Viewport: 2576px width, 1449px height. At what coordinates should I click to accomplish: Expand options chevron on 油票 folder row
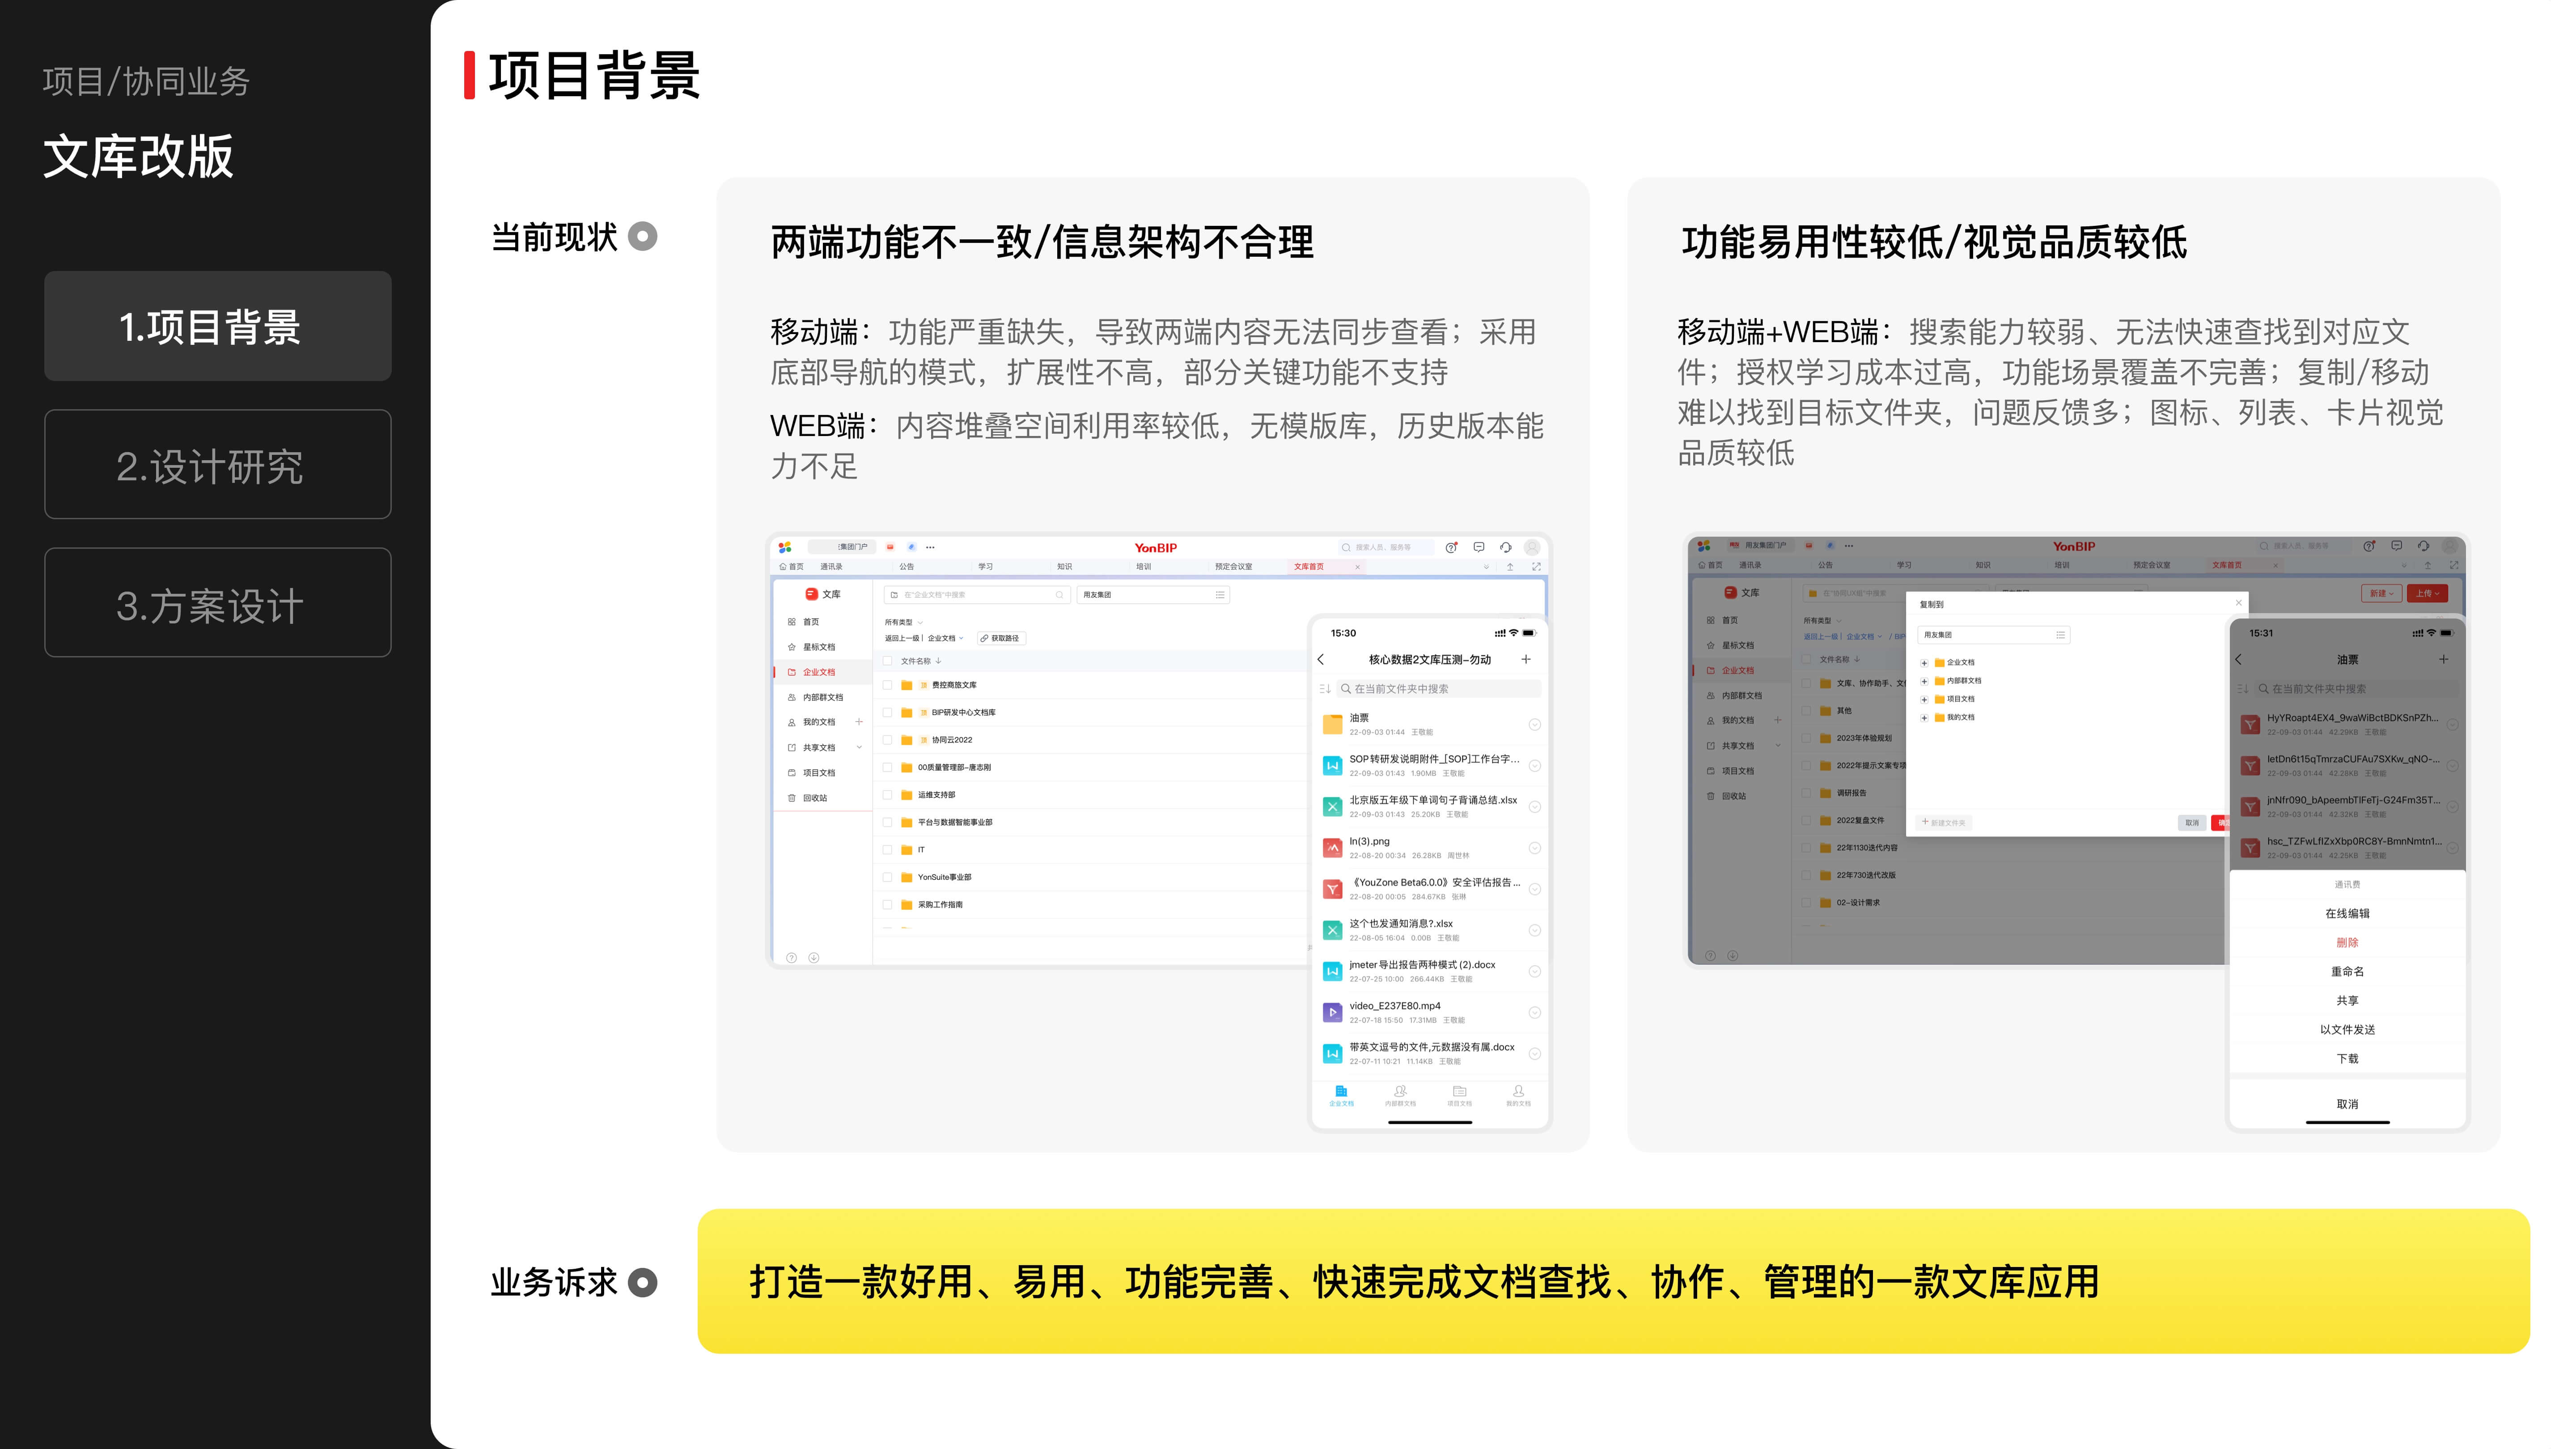[x=1534, y=724]
